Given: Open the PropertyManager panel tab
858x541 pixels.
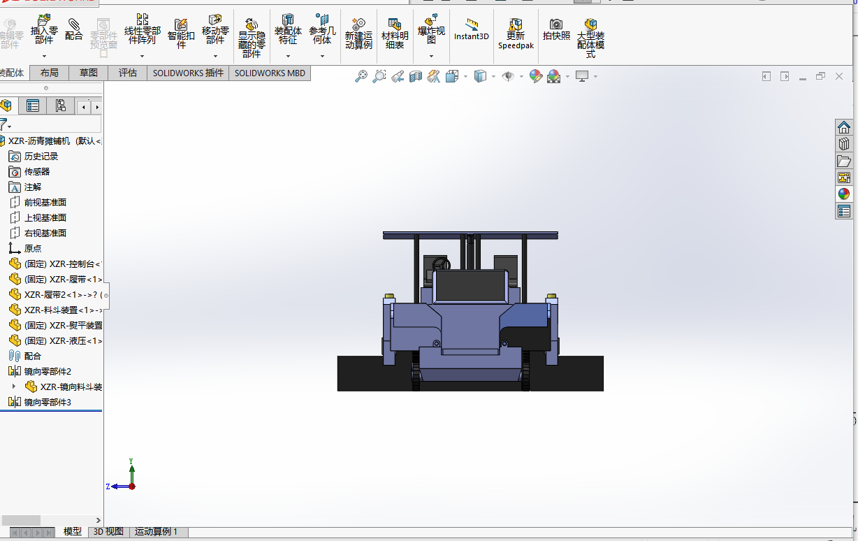Looking at the screenshot, I should [x=32, y=106].
